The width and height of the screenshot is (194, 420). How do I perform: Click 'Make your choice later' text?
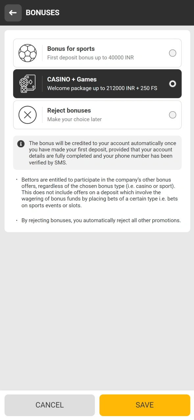(75, 119)
